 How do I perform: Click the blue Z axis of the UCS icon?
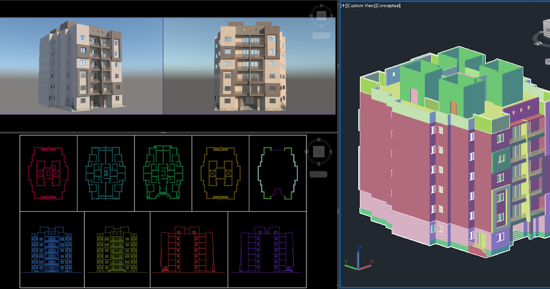pyautogui.click(x=358, y=261)
